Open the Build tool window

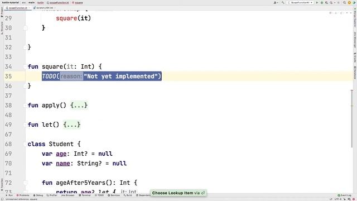pyautogui.click(x=128, y=195)
